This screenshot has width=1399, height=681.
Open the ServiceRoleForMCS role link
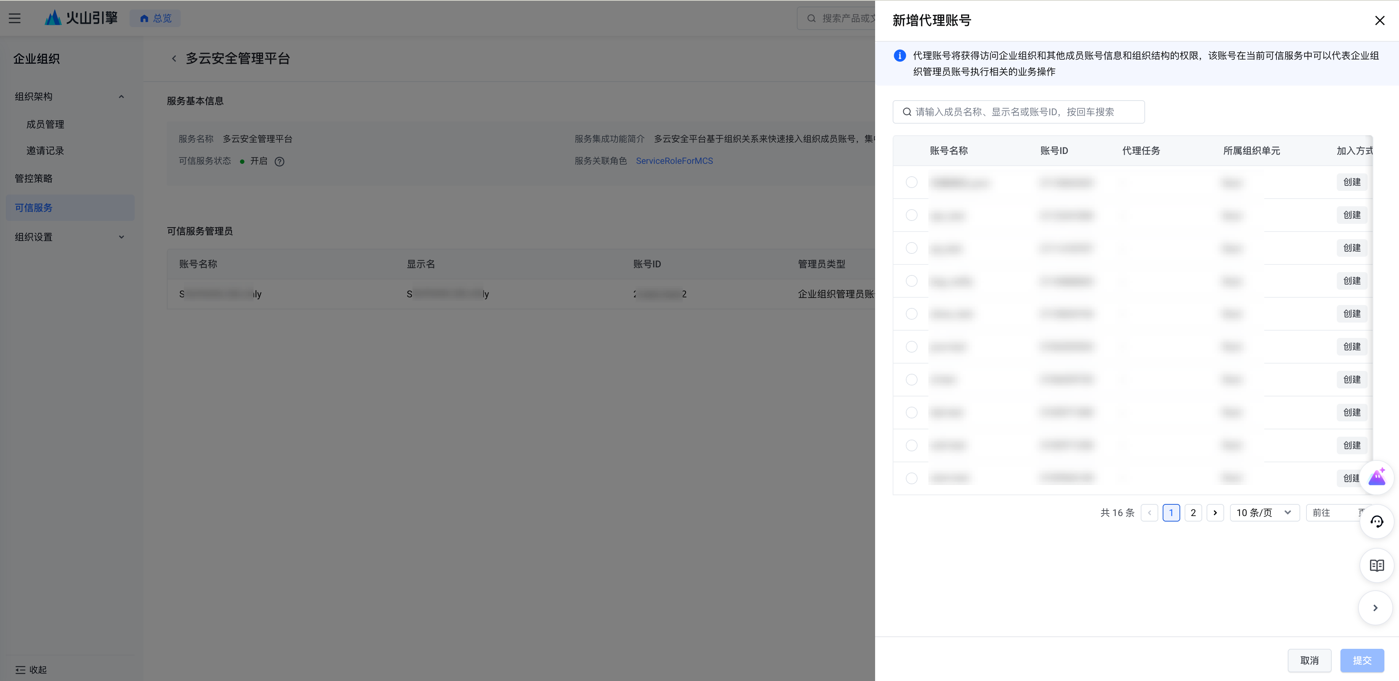674,161
